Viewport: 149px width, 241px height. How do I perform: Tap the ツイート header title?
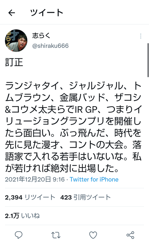pos(47,13)
